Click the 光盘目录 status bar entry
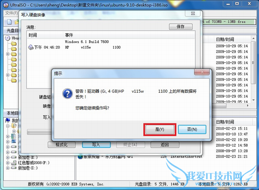Viewport: 259px width, 190px height. [x=160, y=184]
